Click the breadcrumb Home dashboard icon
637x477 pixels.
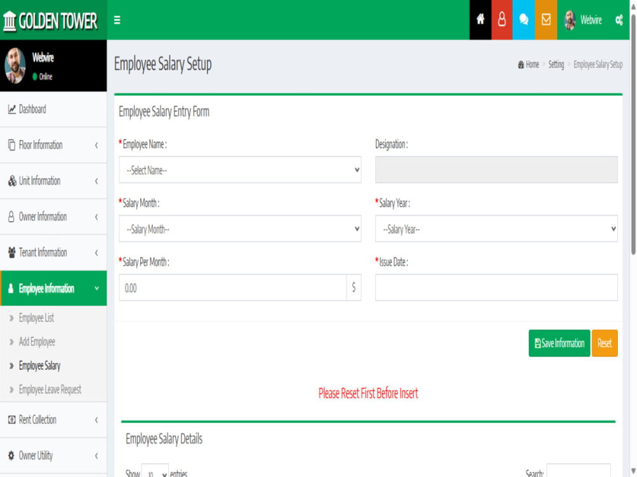[x=521, y=64]
